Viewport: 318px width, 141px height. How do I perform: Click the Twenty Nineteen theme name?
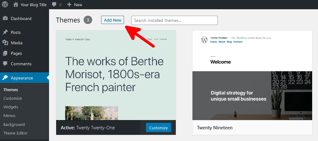(x=215, y=128)
